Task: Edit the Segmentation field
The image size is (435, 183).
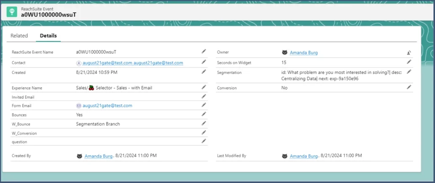Action: tap(408, 72)
